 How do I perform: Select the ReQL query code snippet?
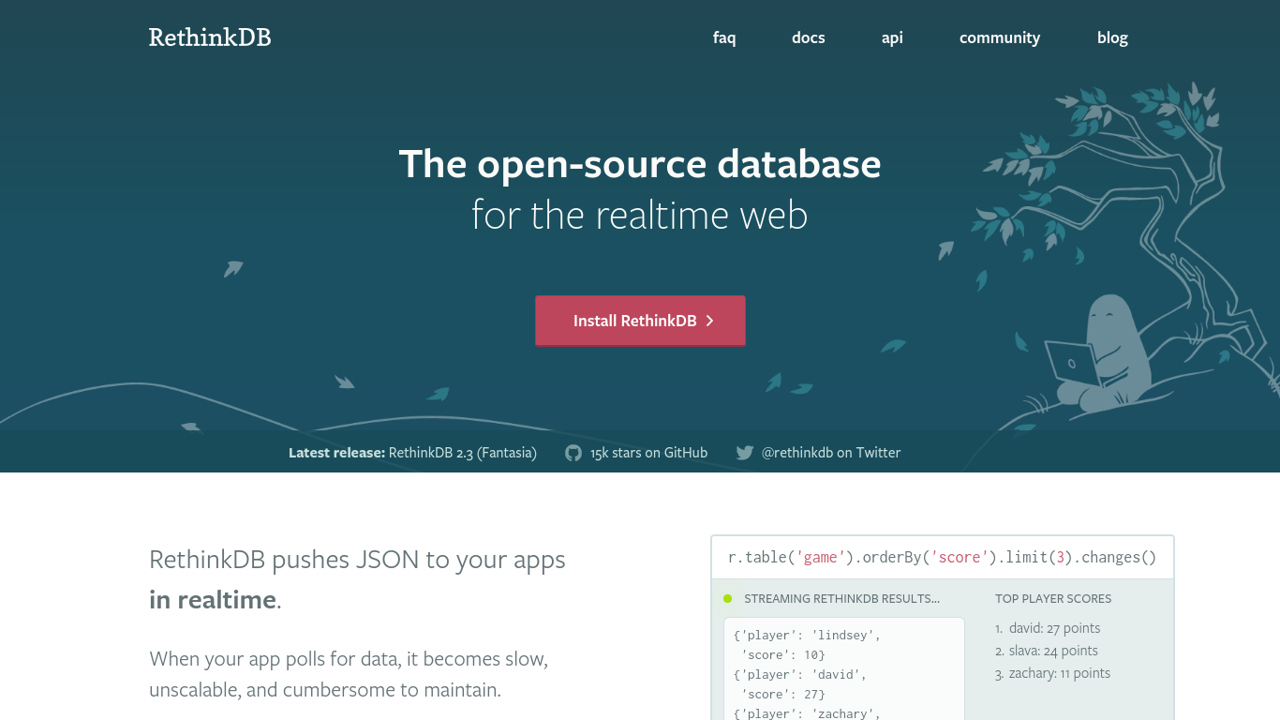click(942, 557)
